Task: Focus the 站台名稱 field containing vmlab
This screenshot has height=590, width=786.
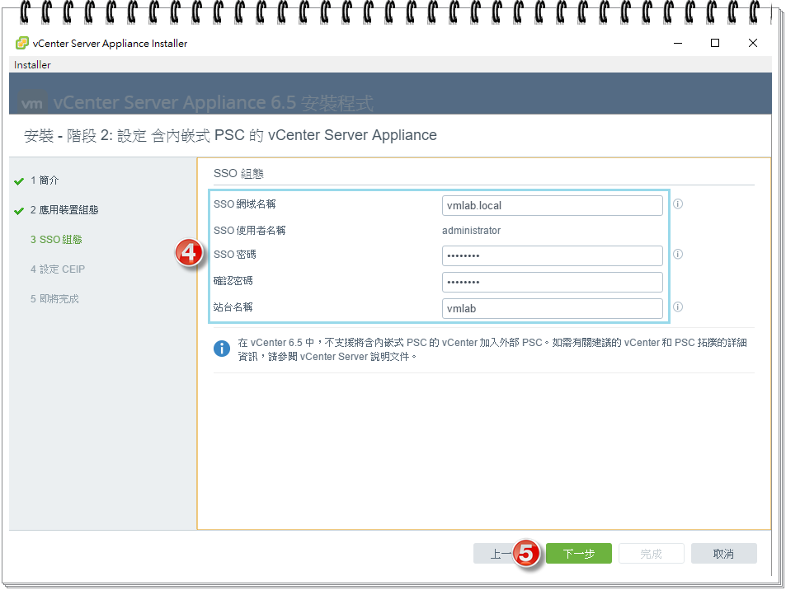Action: click(x=553, y=308)
